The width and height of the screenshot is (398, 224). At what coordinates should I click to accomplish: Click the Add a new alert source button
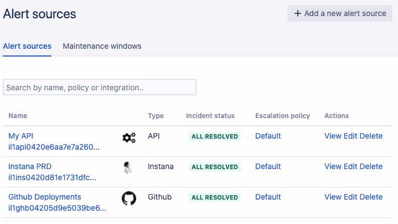(x=340, y=13)
